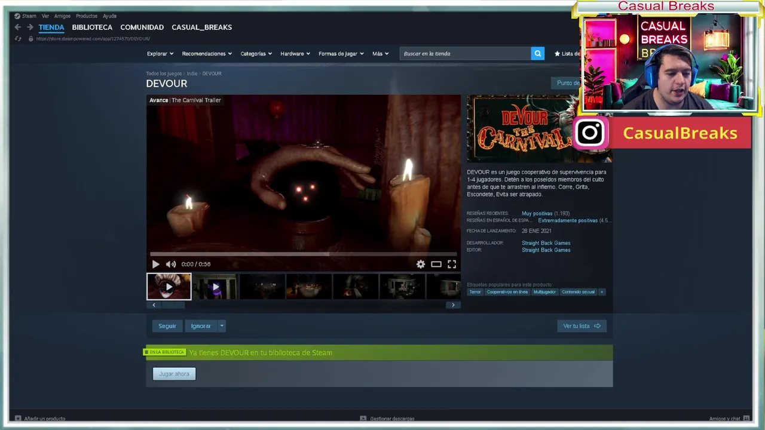The image size is (765, 430).
Task: Click the magnifier search button
Action: click(x=538, y=54)
